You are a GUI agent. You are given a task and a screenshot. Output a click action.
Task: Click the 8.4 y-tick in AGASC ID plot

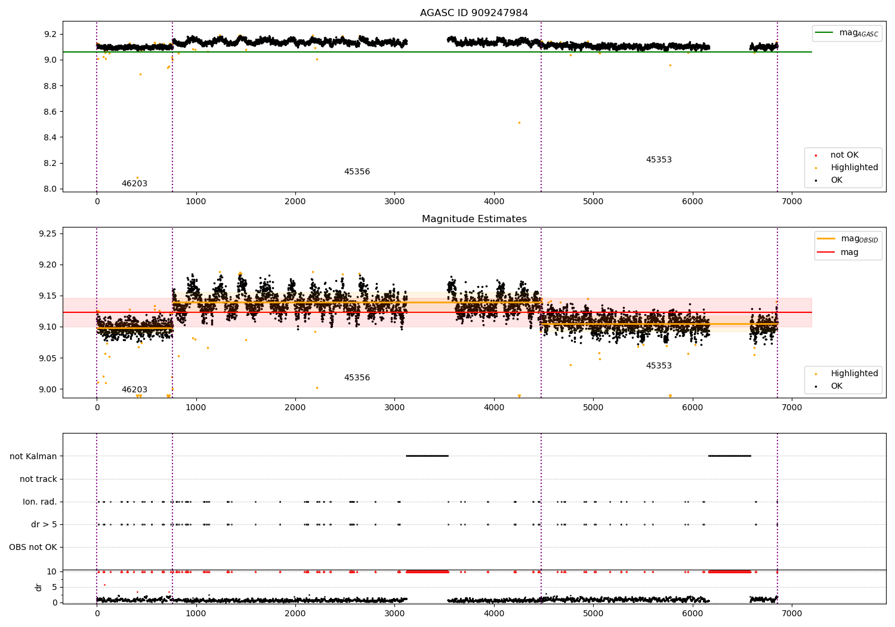pos(50,137)
